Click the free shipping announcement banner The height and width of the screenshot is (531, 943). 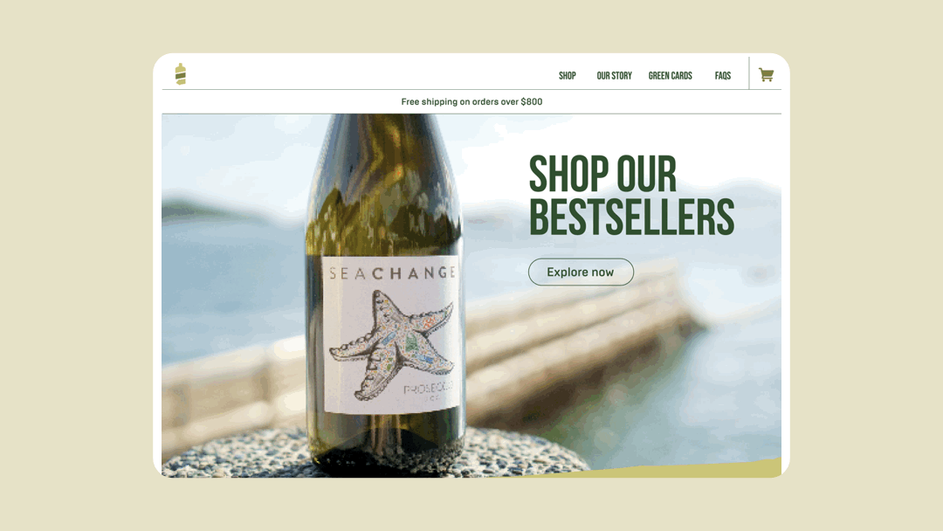click(x=471, y=101)
